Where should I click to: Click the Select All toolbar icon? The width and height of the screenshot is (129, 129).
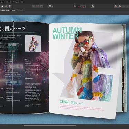[x=33, y=6]
